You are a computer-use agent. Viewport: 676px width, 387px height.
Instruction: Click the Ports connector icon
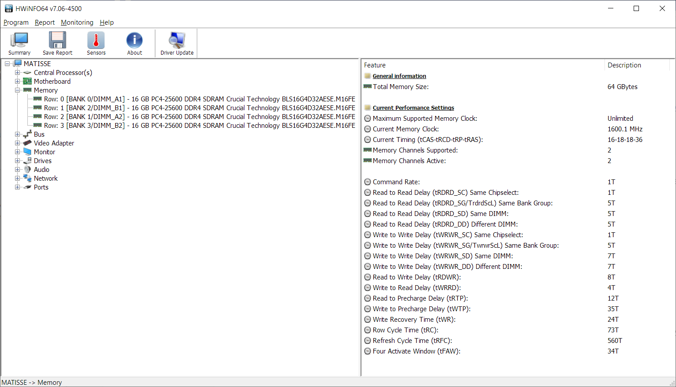(x=27, y=187)
